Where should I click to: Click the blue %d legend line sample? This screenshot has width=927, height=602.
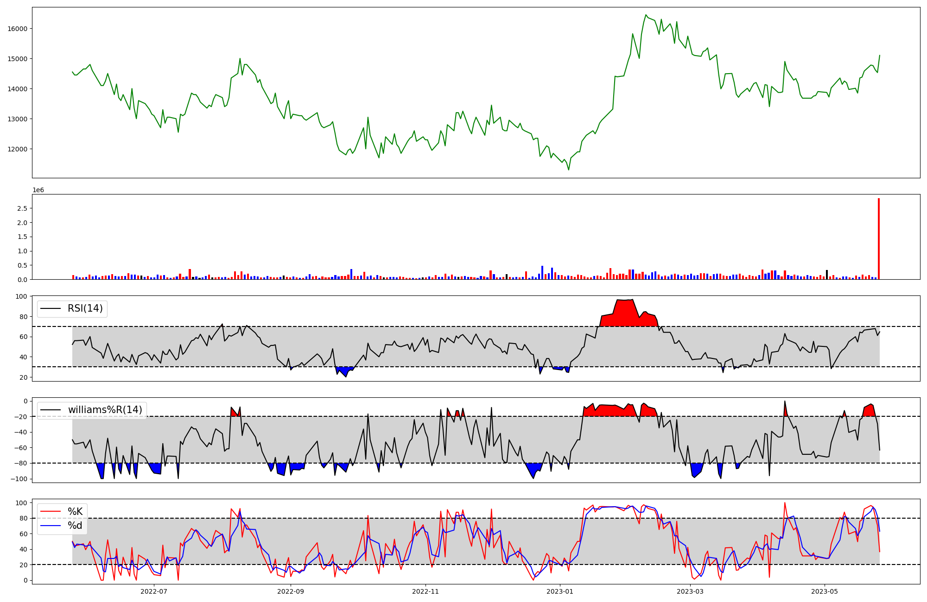point(51,526)
